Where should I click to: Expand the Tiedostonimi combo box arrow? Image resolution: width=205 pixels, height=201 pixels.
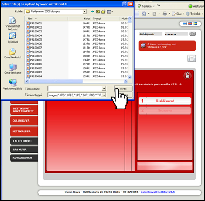coord(104,89)
